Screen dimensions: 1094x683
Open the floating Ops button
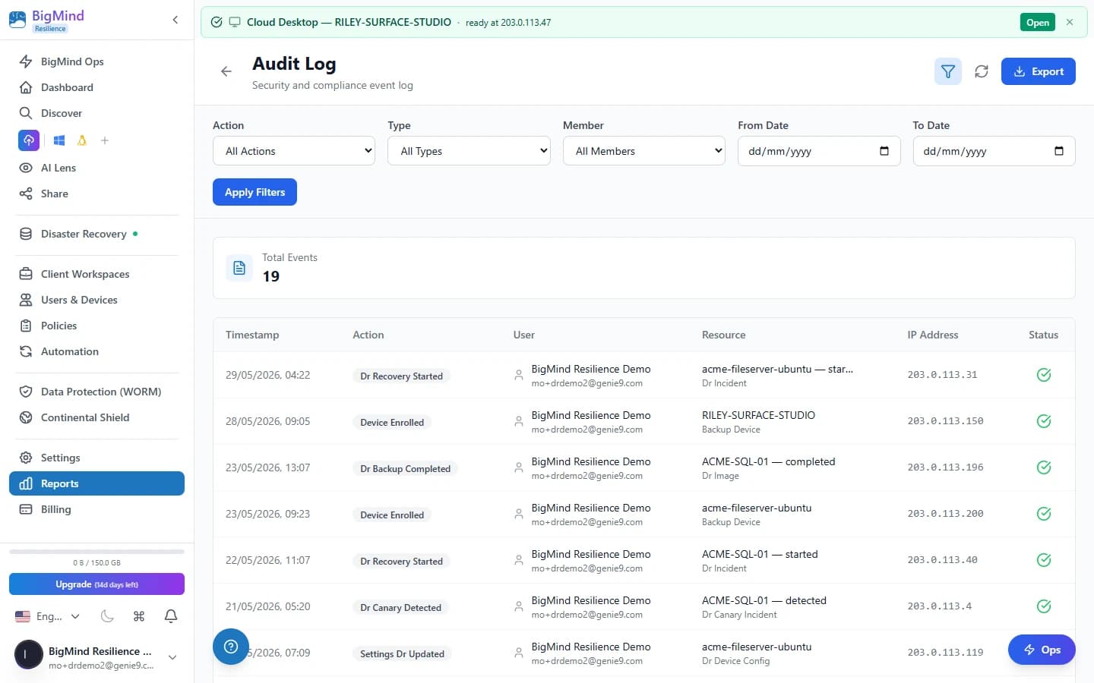click(x=1042, y=650)
